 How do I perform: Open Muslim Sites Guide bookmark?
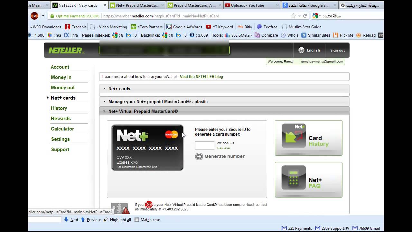click(302, 27)
